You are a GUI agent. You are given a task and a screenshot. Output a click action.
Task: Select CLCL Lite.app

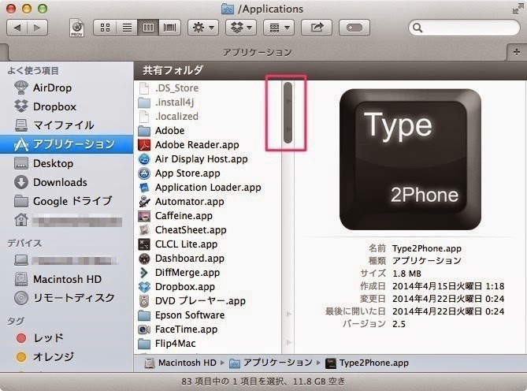207,244
